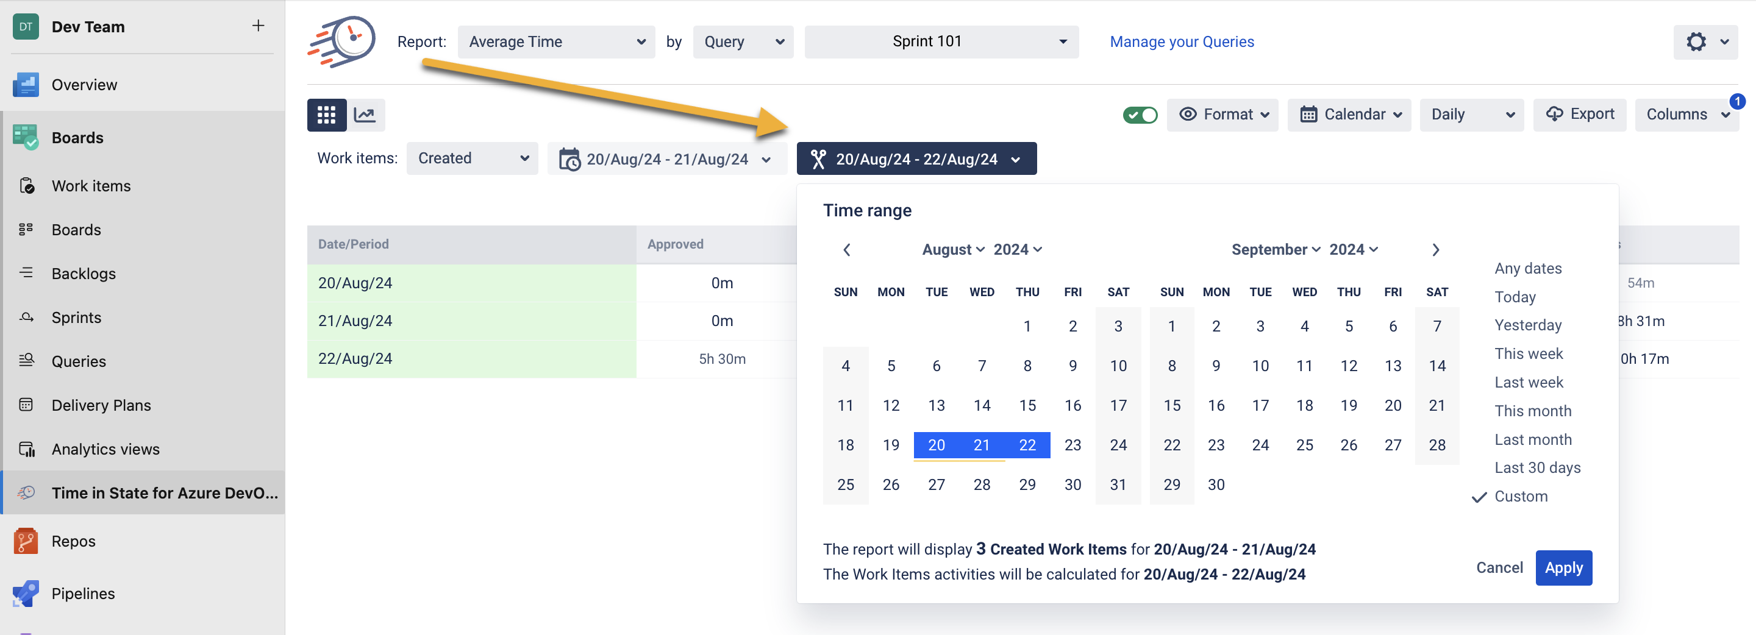
Task: Open the Average Time report dropdown
Action: (555, 41)
